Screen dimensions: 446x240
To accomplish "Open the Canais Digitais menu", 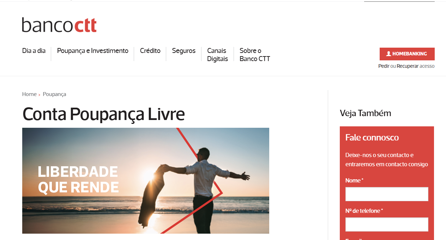I will [217, 55].
